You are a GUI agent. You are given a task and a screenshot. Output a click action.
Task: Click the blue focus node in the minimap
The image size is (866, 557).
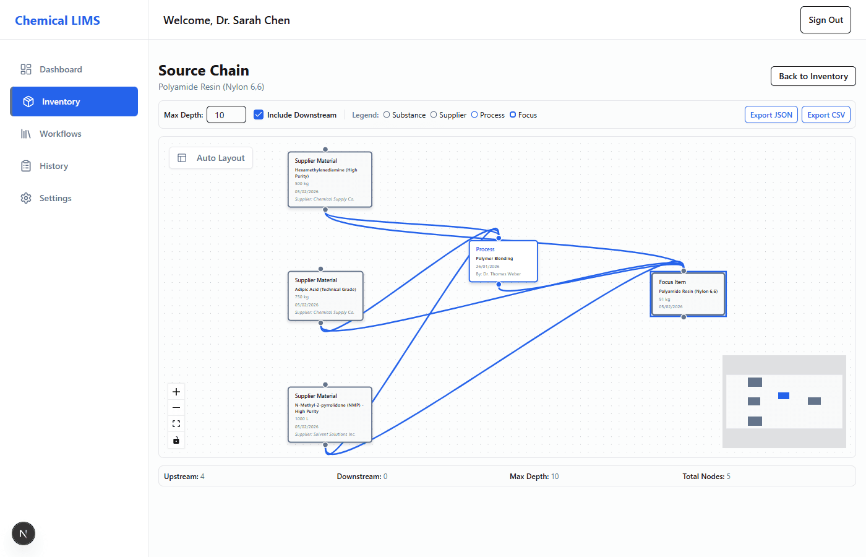click(783, 395)
